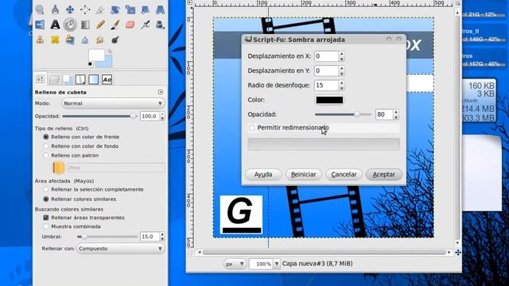Click the Umbral threshold slider
The height and width of the screenshot is (286, 509).
107,237
